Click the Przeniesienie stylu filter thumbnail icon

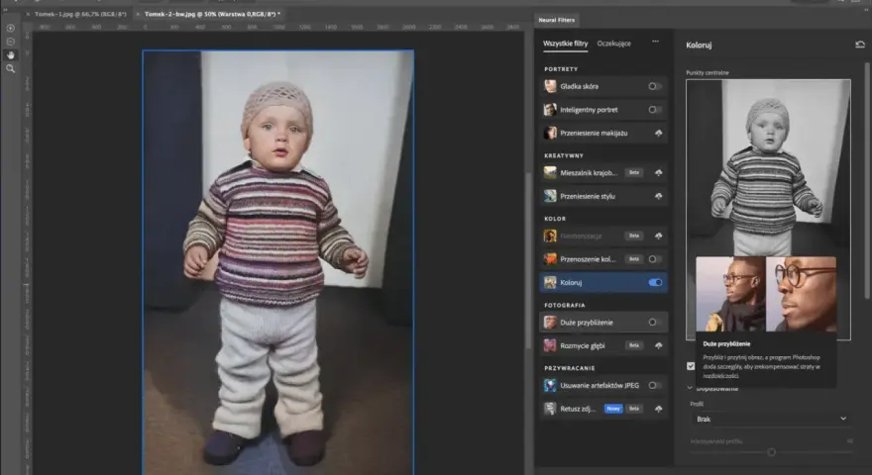tap(550, 196)
